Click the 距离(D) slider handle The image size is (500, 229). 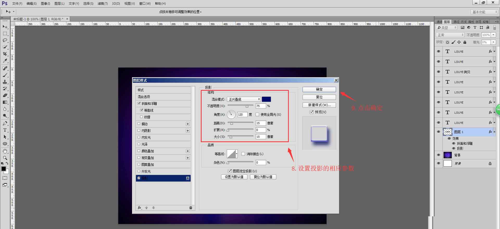[x=232, y=123]
